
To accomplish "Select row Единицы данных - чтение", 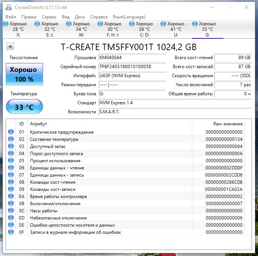I will point(125,168).
